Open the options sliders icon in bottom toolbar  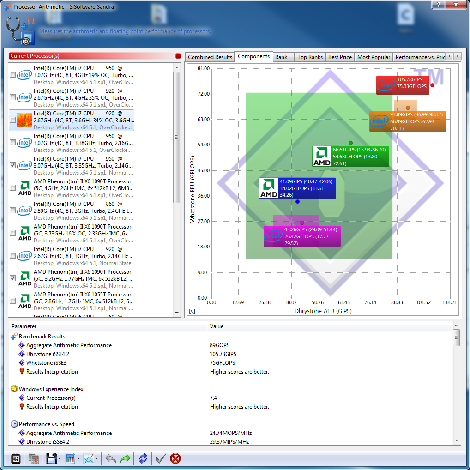coord(16,458)
